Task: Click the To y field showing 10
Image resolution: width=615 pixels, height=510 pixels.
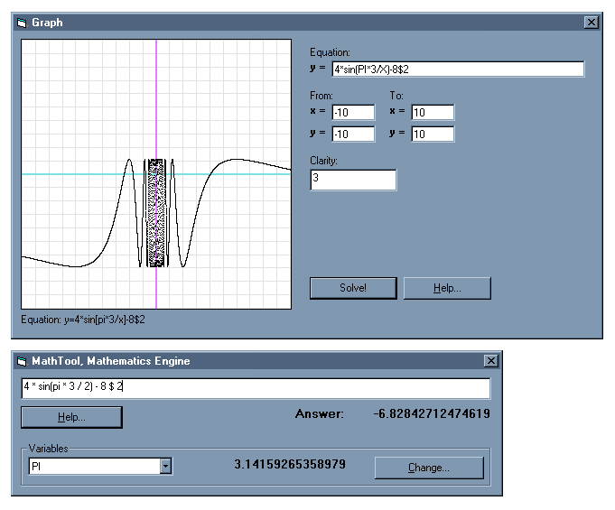Action: [433, 134]
